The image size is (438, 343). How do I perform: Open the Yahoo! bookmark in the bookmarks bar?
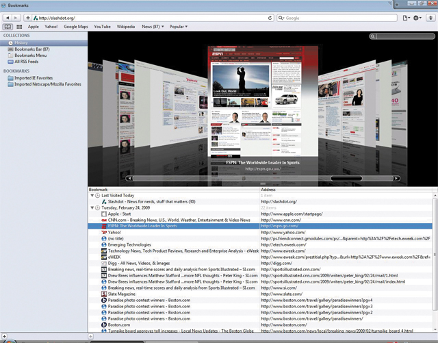51,27
